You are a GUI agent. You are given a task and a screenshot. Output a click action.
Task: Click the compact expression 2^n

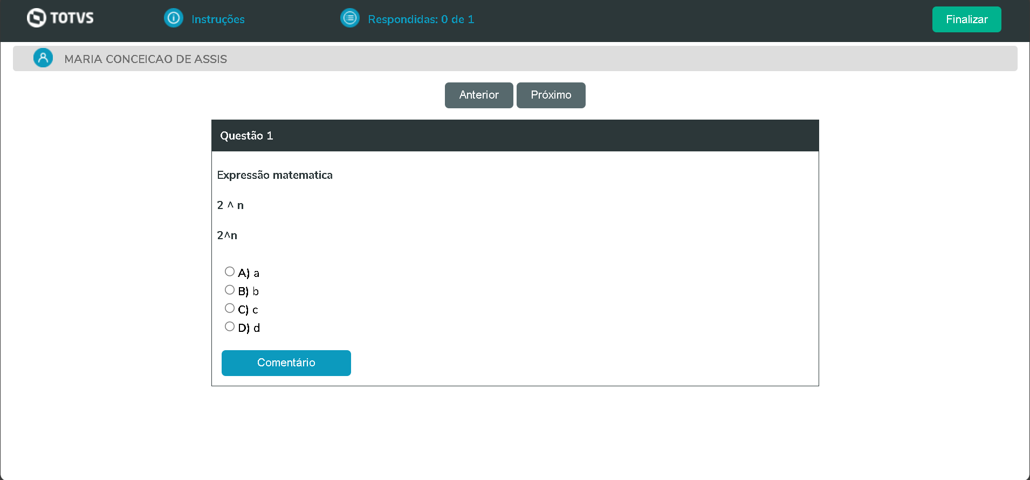(227, 235)
